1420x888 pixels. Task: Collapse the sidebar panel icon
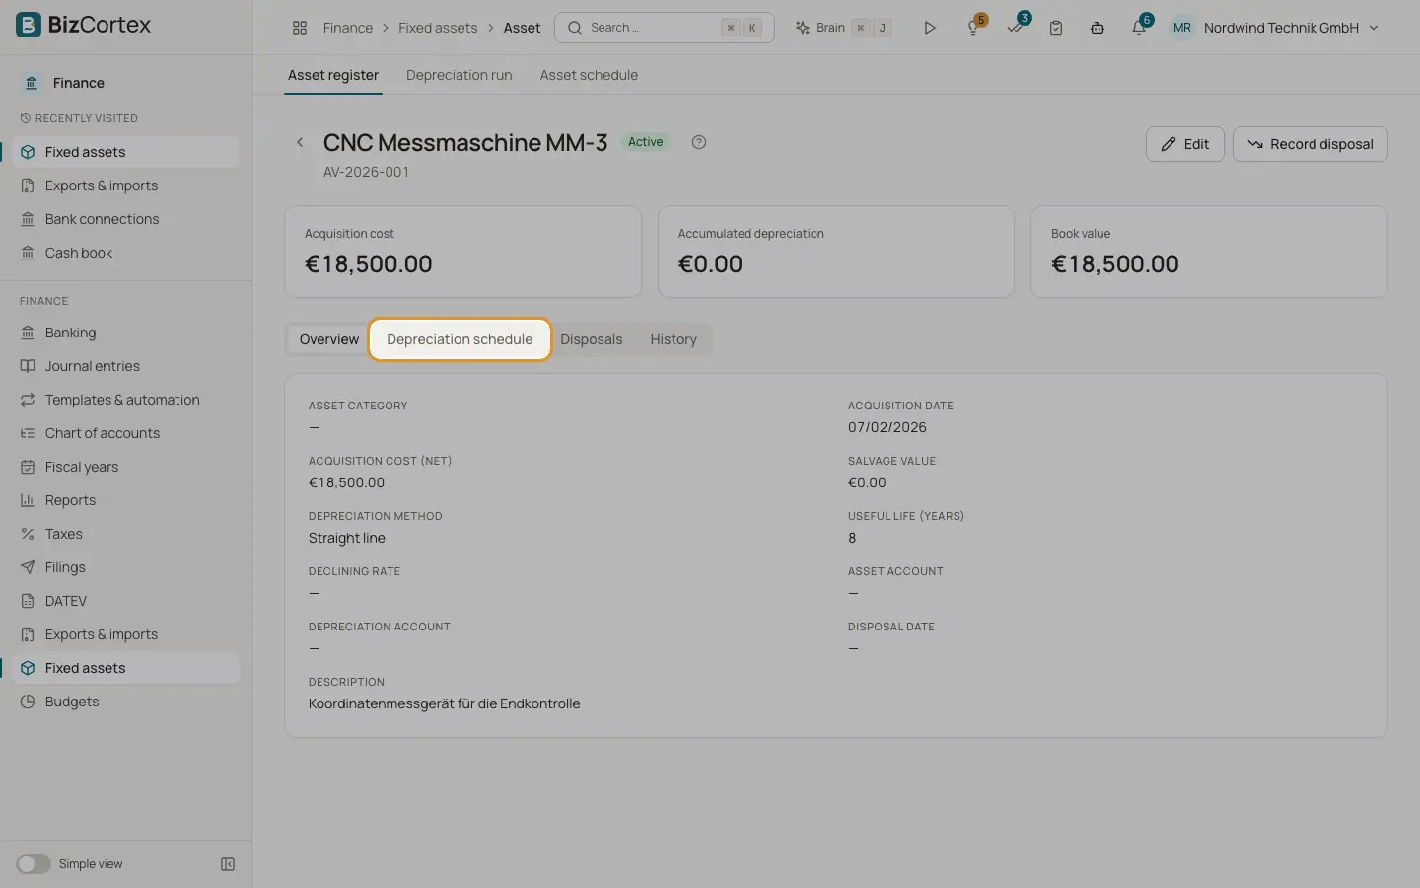[228, 864]
